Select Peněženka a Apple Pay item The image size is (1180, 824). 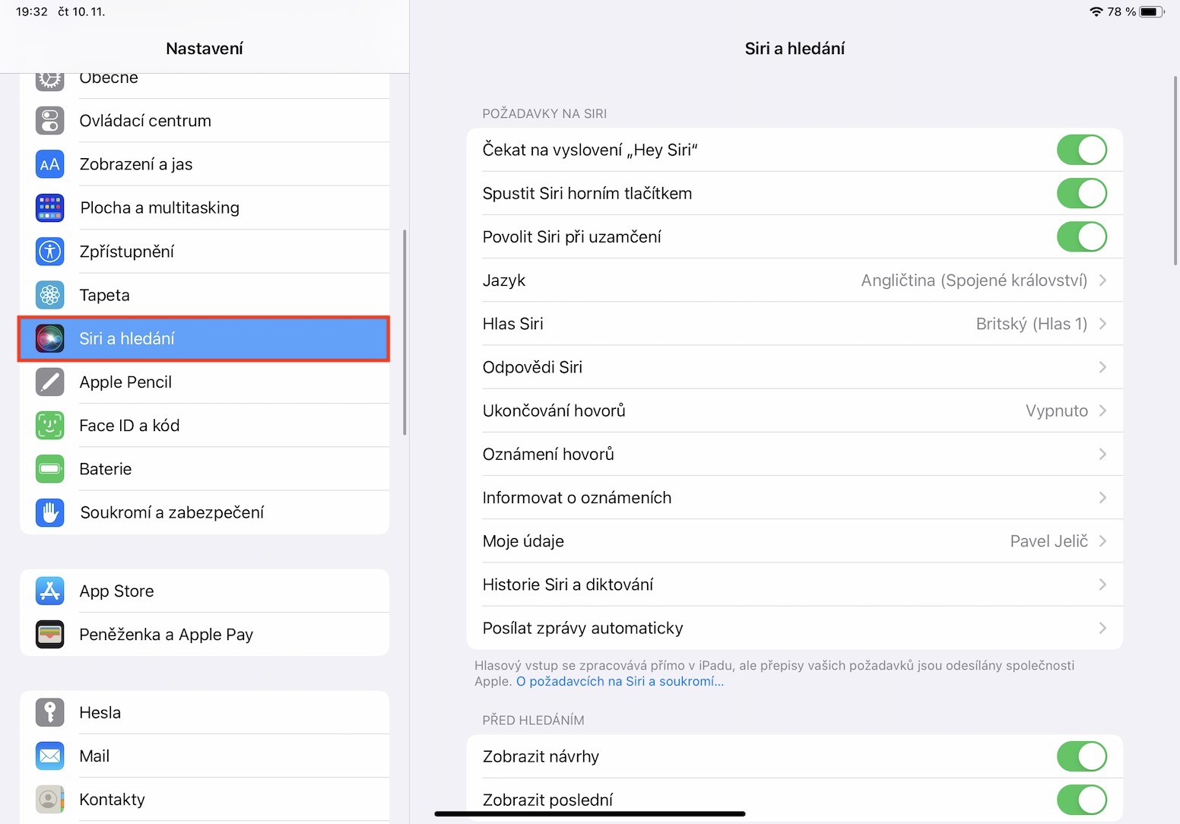(166, 635)
